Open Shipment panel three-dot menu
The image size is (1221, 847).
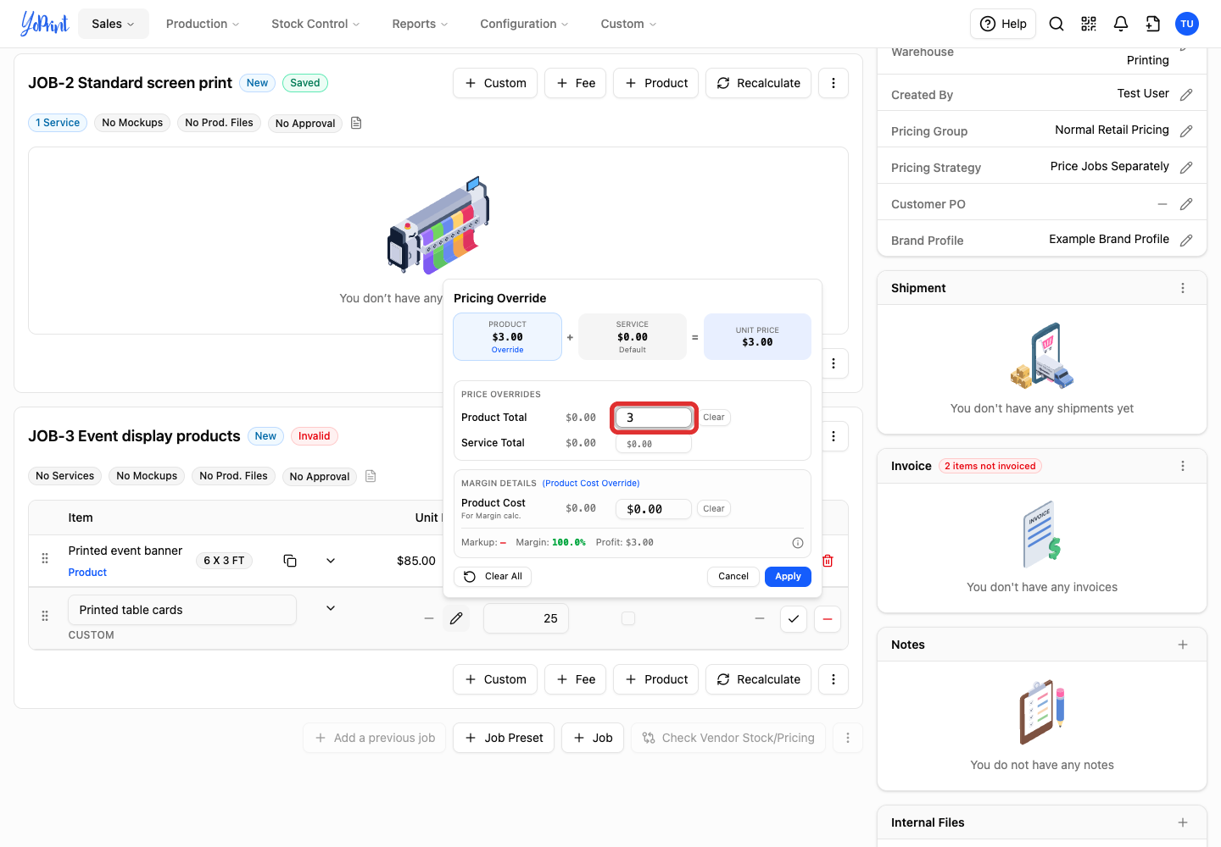click(x=1183, y=288)
